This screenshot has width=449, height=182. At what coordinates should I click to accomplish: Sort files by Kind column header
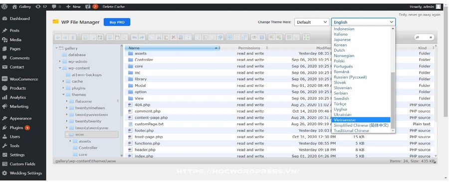click(423, 48)
